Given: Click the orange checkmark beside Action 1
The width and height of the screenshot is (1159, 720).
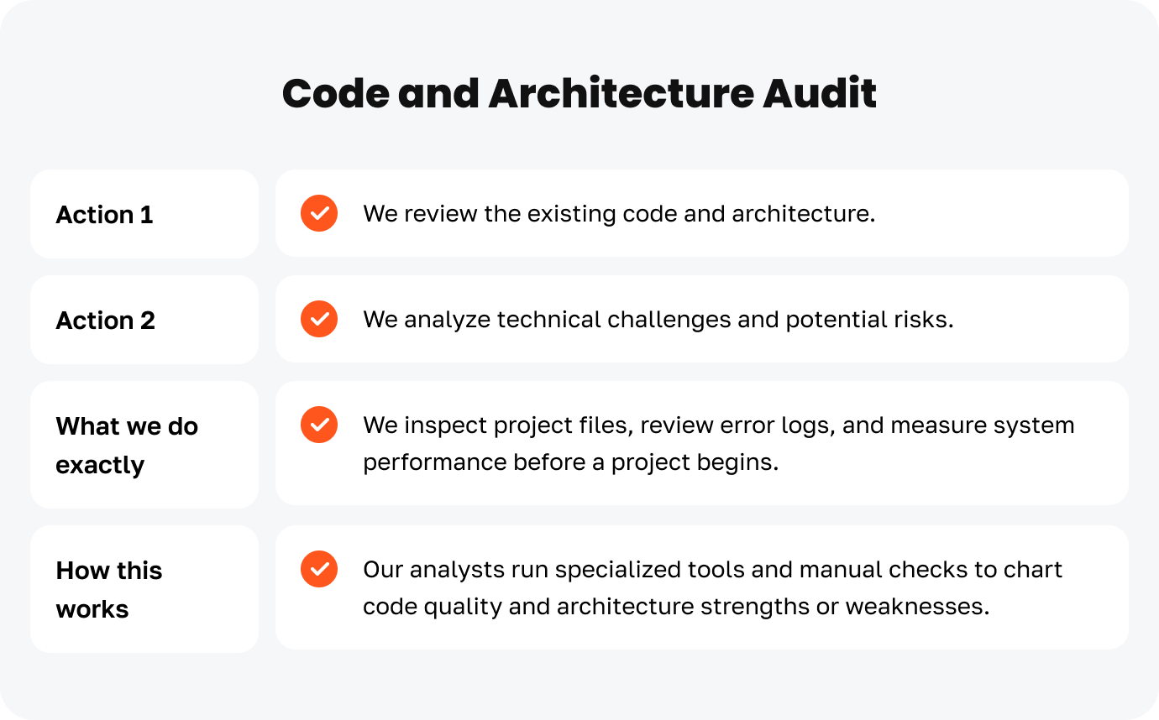Looking at the screenshot, I should coord(319,213).
